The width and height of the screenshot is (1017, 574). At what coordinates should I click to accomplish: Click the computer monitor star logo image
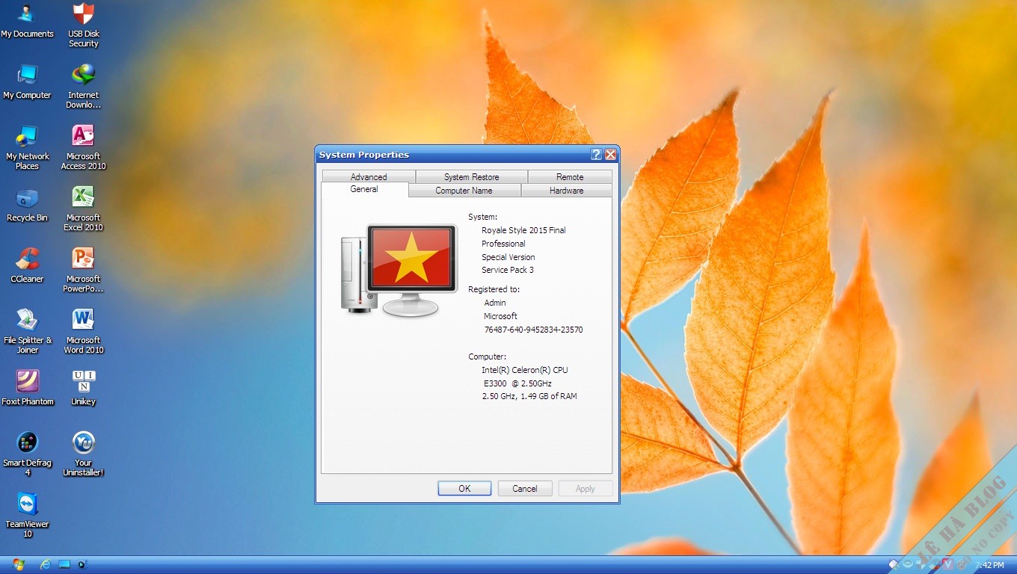tap(399, 271)
